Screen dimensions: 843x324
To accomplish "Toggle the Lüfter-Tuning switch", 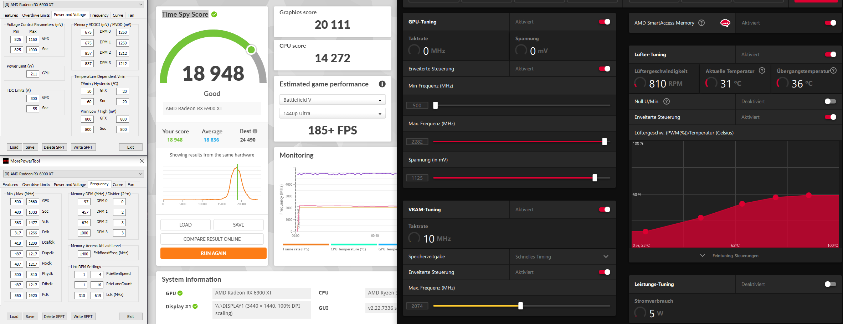I will pos(831,54).
